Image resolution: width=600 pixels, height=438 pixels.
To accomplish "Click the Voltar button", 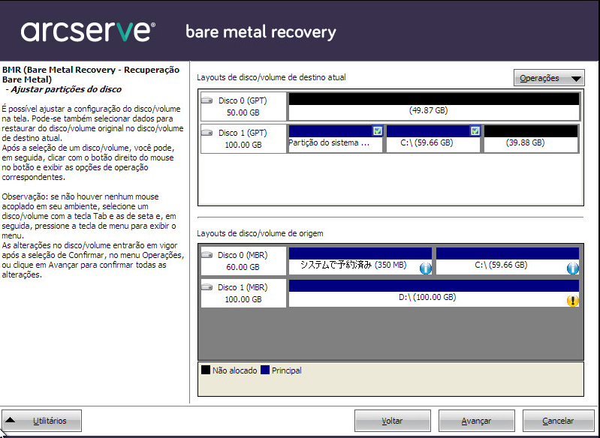I will [392, 421].
